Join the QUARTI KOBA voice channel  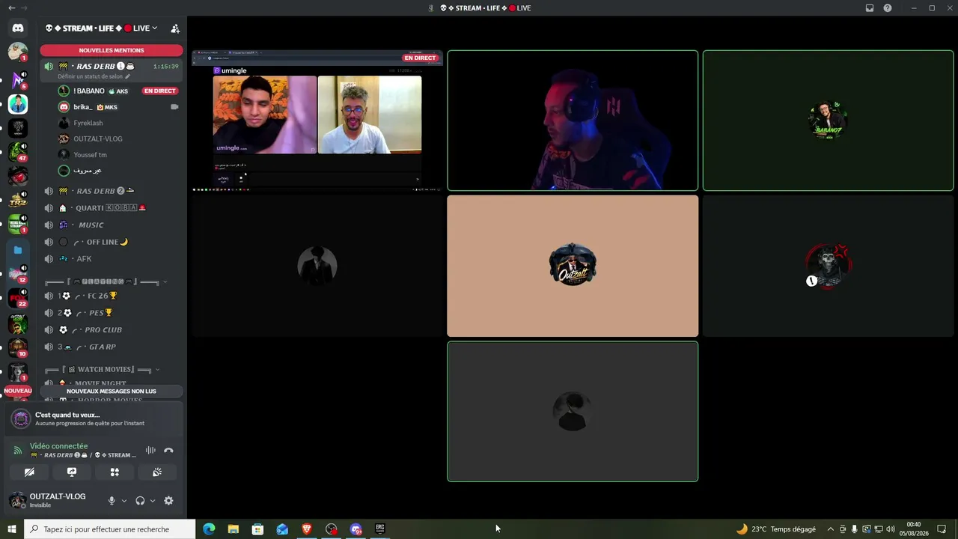point(112,208)
